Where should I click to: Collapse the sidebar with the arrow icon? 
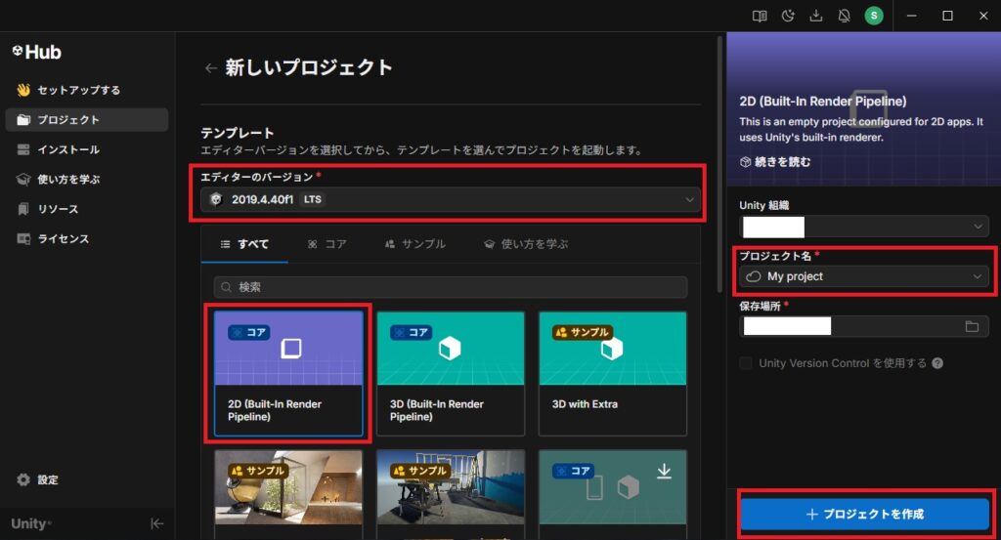point(156,523)
